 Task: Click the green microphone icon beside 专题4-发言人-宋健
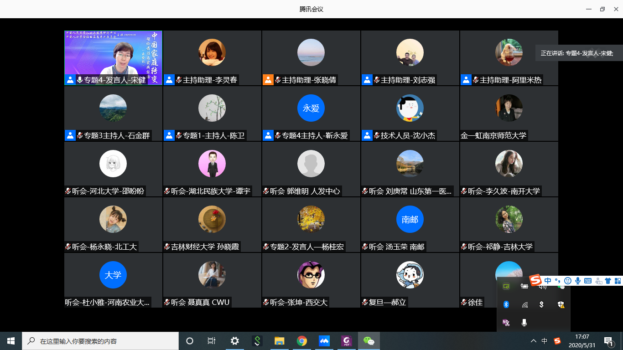click(80, 80)
